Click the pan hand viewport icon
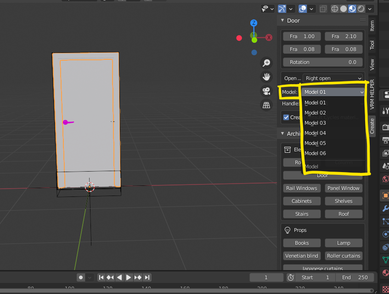Viewport: 389px width, 294px height. click(266, 77)
